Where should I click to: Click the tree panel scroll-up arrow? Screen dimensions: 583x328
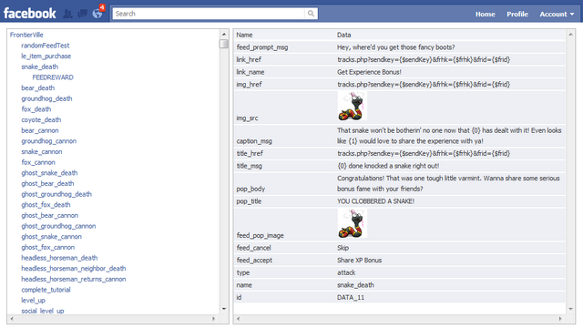224,35
